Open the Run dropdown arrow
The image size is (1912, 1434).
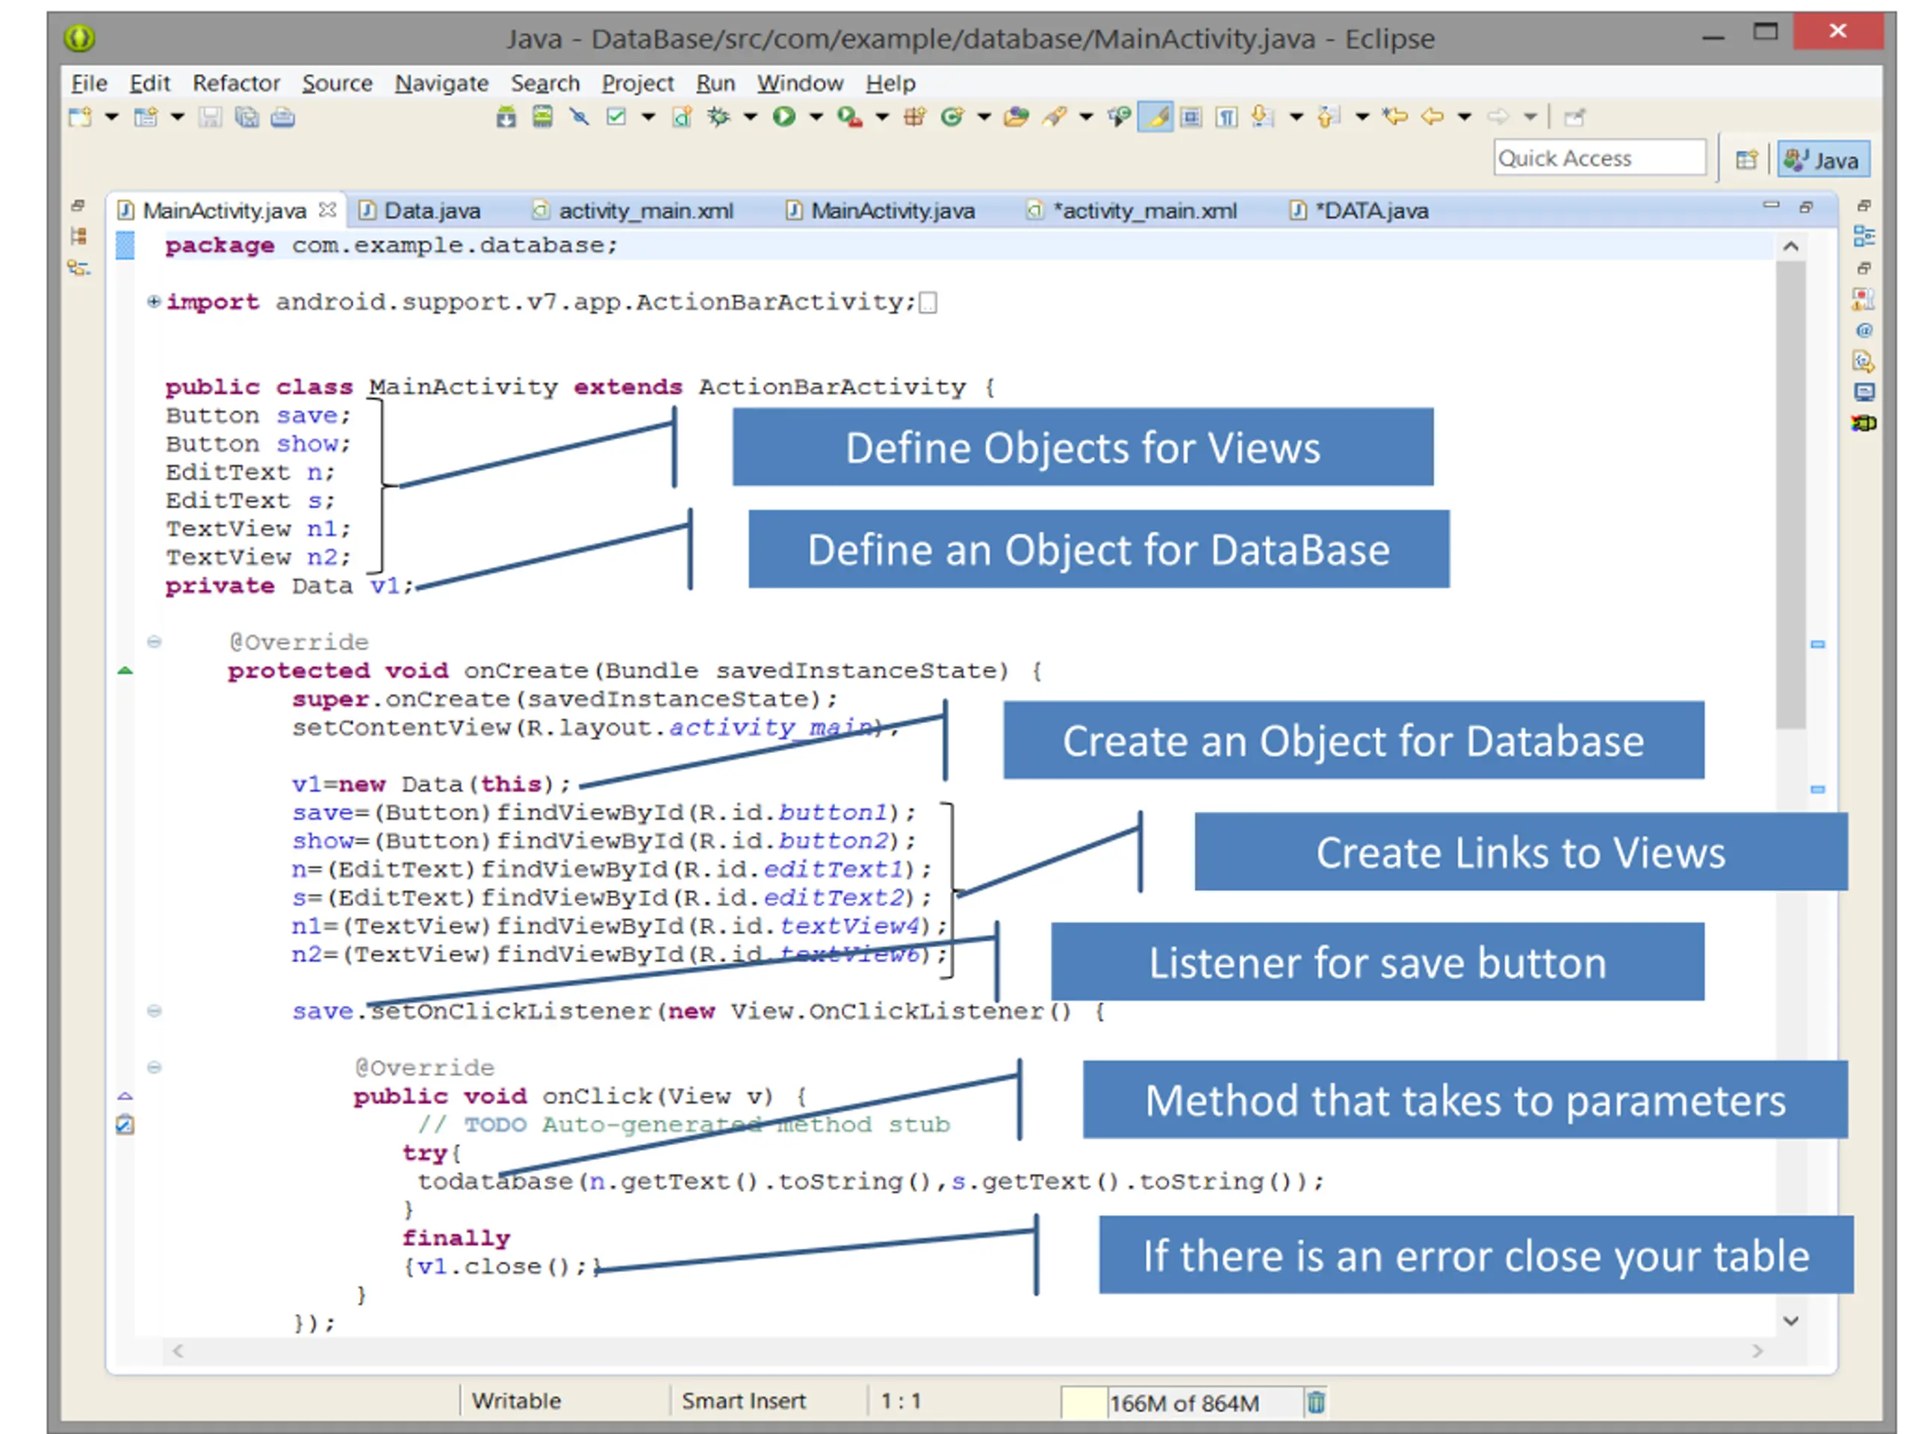pyautogui.click(x=816, y=117)
